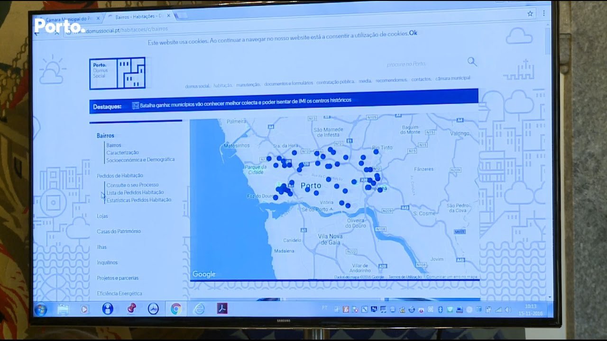The width and height of the screenshot is (607, 341).
Task: Expand the Lojas sidebar section
Action: (x=102, y=216)
